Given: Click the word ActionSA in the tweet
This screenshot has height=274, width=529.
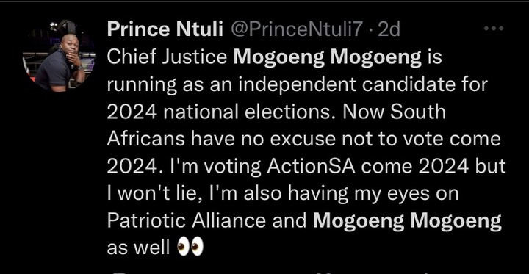Looking at the screenshot, I should click(x=311, y=166).
